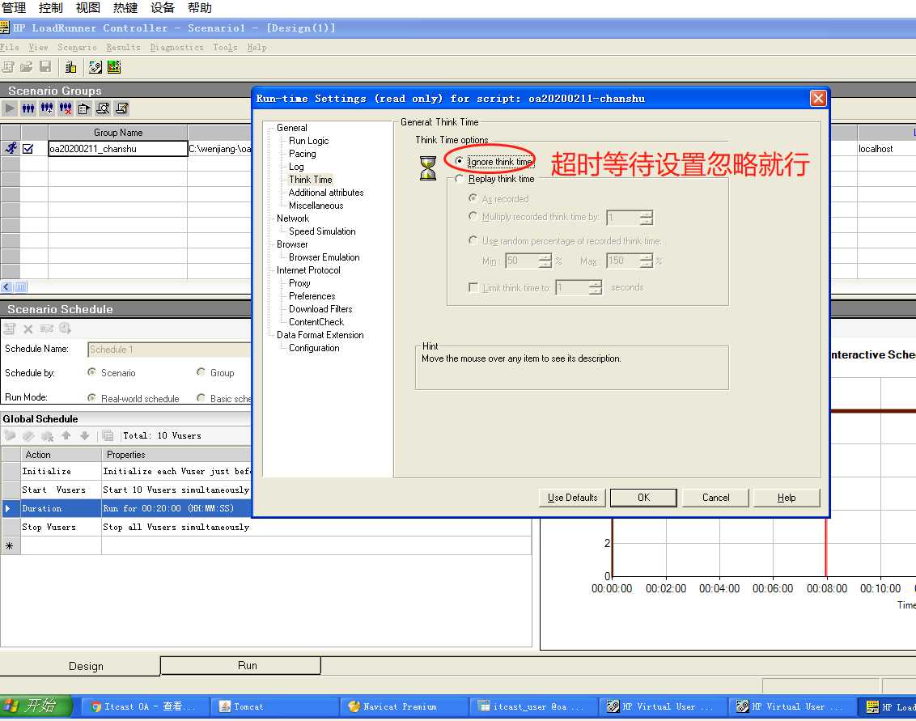Image resolution: width=916 pixels, height=721 pixels.
Task: Click the Edit Action icon in Global Schedule
Action: click(x=28, y=436)
